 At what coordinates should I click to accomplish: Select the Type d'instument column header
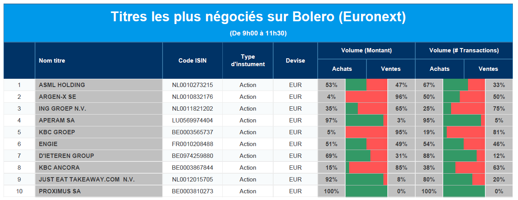click(248, 61)
